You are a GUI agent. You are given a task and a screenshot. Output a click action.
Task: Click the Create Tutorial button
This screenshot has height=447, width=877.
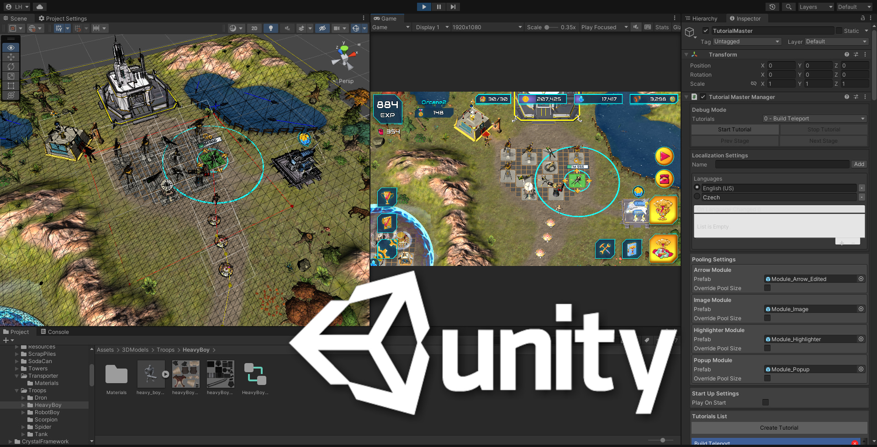779,428
